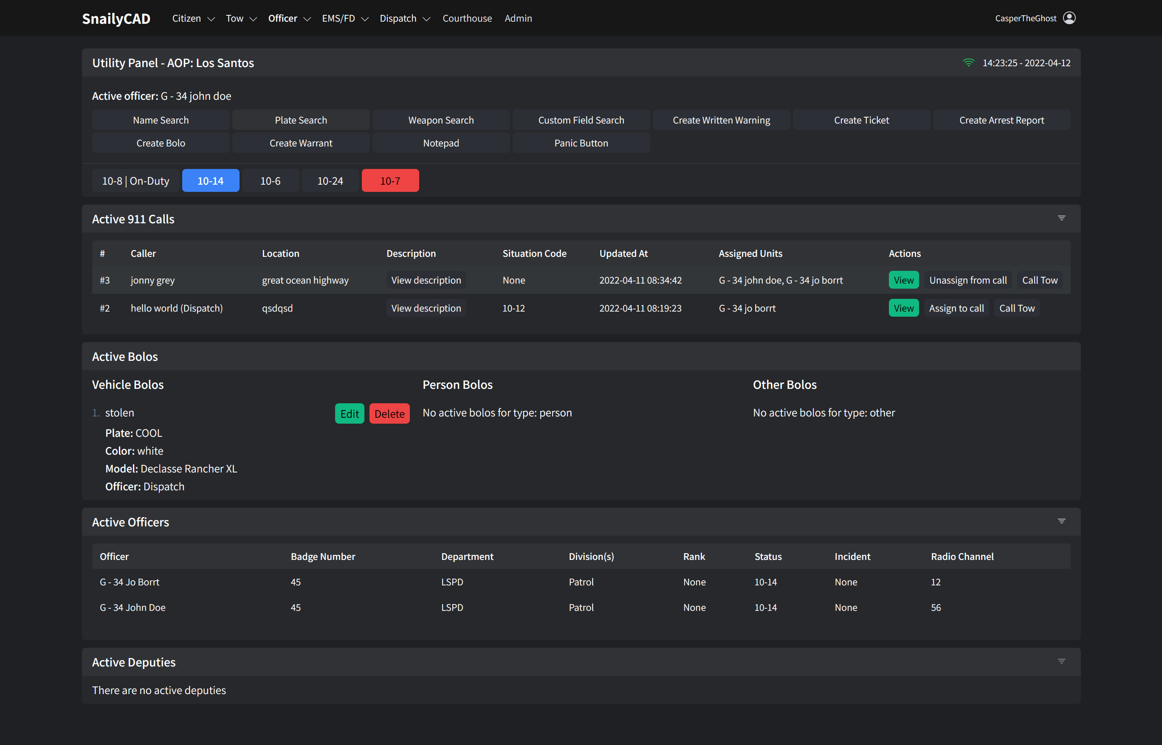Click Create Arrest Report
Screen dimensions: 1162x745
pyautogui.click(x=1001, y=120)
